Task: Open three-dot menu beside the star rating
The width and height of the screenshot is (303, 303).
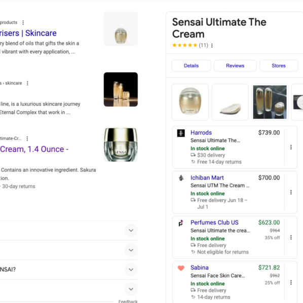Action: [212, 46]
